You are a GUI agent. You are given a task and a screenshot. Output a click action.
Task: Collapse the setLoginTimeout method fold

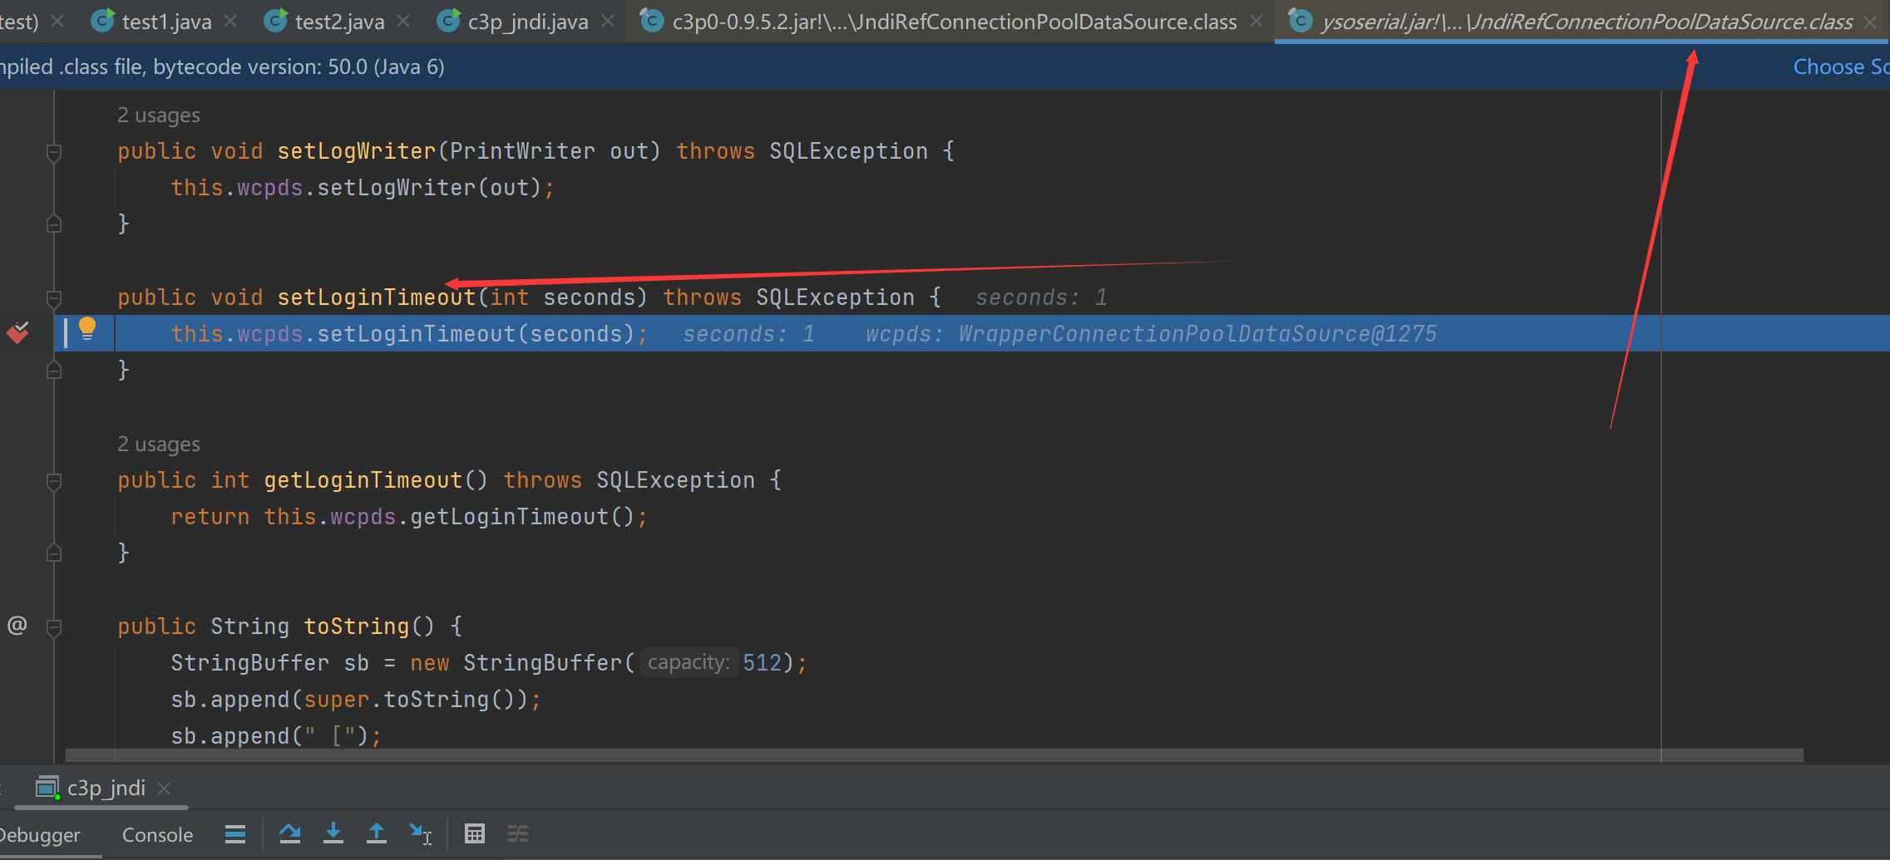(54, 298)
